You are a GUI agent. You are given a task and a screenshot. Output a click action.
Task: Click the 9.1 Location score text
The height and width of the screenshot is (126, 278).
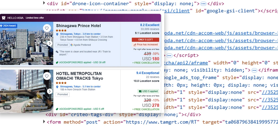(x=147, y=33)
